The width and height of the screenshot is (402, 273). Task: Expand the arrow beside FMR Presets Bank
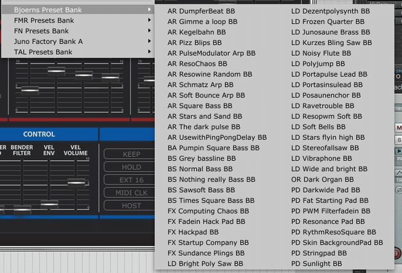(149, 20)
